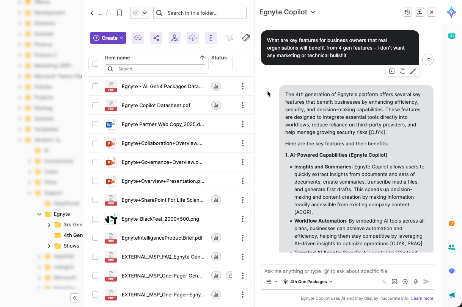The width and height of the screenshot is (462, 307).
Task: Start a new Copilot chat
Action: click(420, 12)
